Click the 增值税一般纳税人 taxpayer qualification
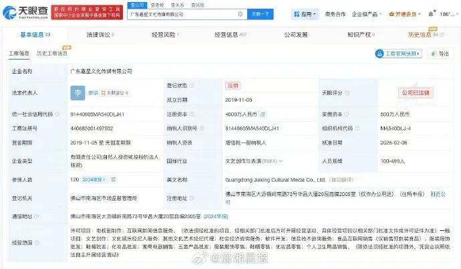Image resolution: width=461 pixels, height=269 pixels. point(245,143)
